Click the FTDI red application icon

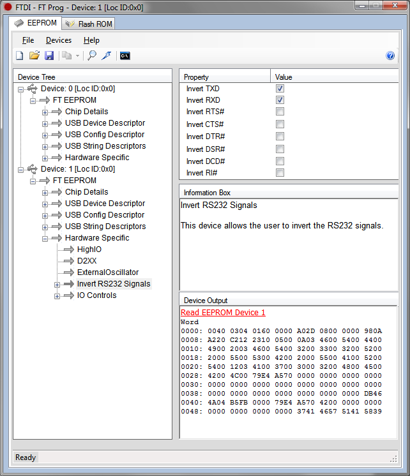click(x=8, y=7)
